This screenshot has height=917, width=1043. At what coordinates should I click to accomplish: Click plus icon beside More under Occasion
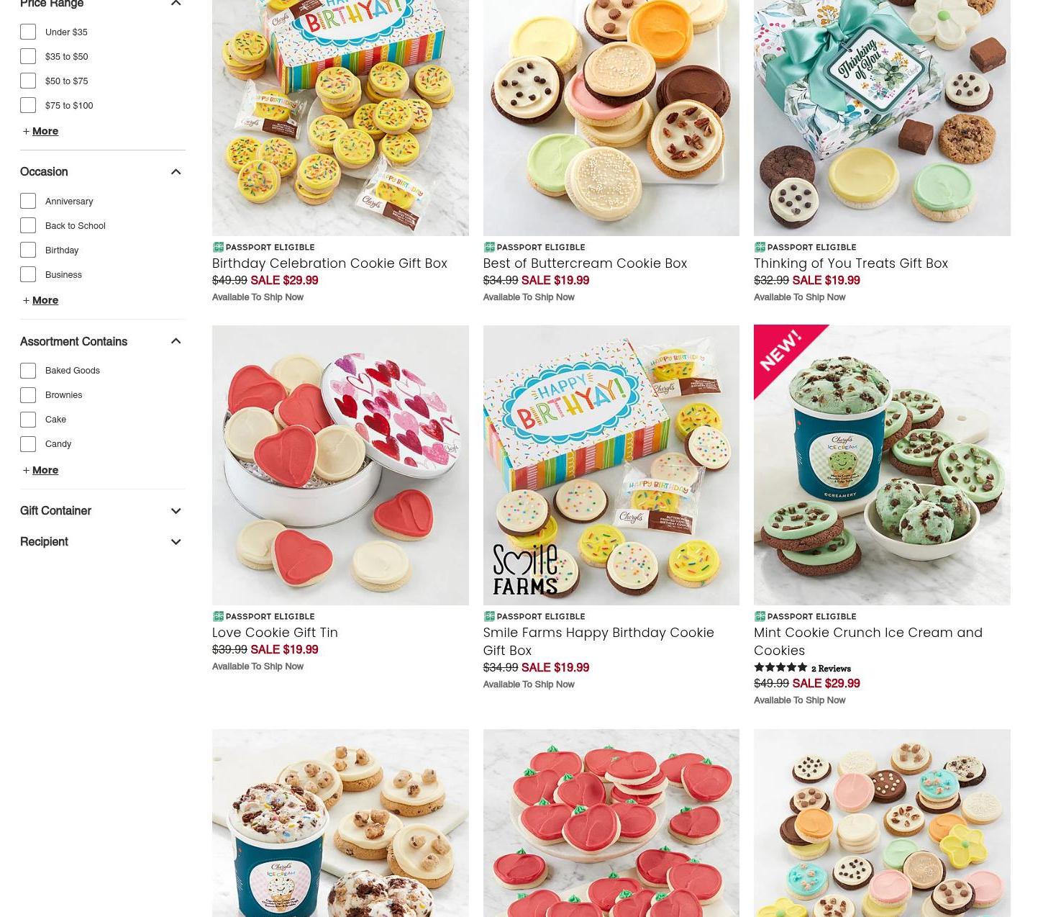(x=26, y=300)
